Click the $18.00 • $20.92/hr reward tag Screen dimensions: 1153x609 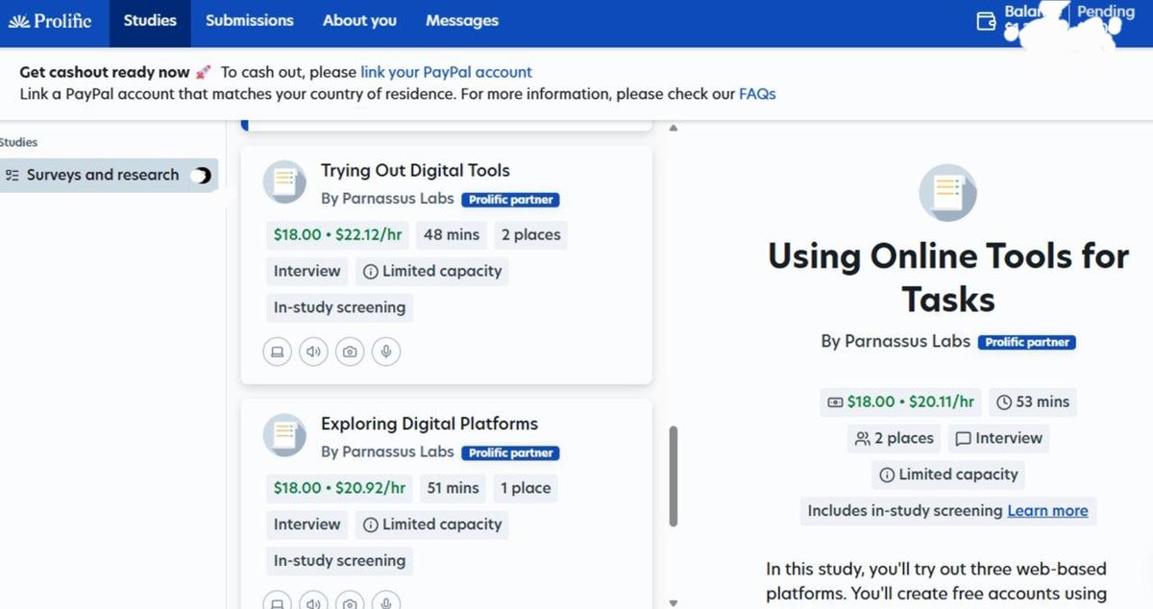tap(338, 488)
